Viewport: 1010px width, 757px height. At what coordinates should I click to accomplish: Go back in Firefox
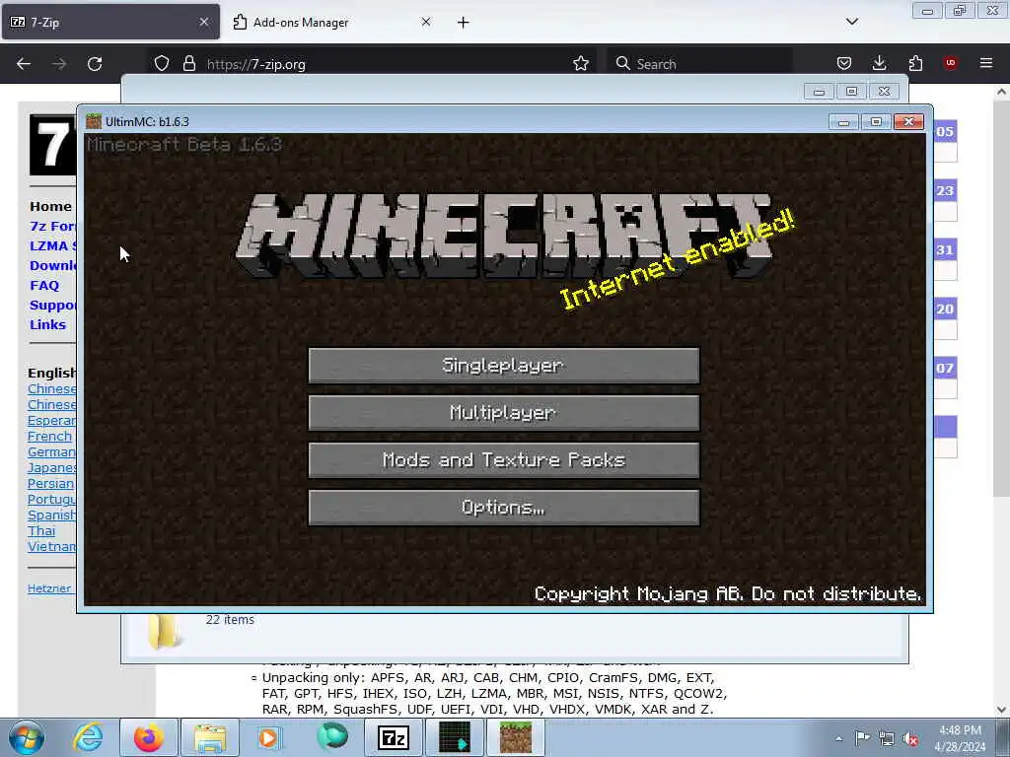click(24, 64)
